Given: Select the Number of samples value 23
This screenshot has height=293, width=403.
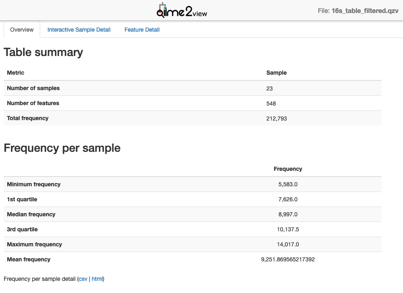Looking at the screenshot, I should tap(270, 88).
